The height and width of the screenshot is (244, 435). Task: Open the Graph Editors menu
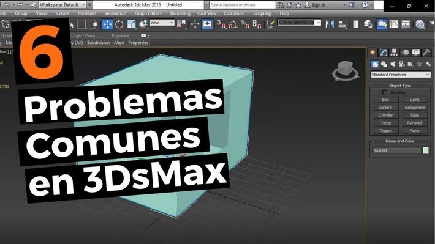point(148,13)
